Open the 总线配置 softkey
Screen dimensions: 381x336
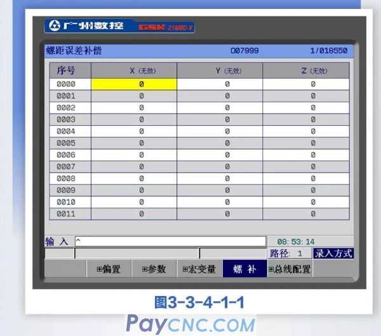290,269
